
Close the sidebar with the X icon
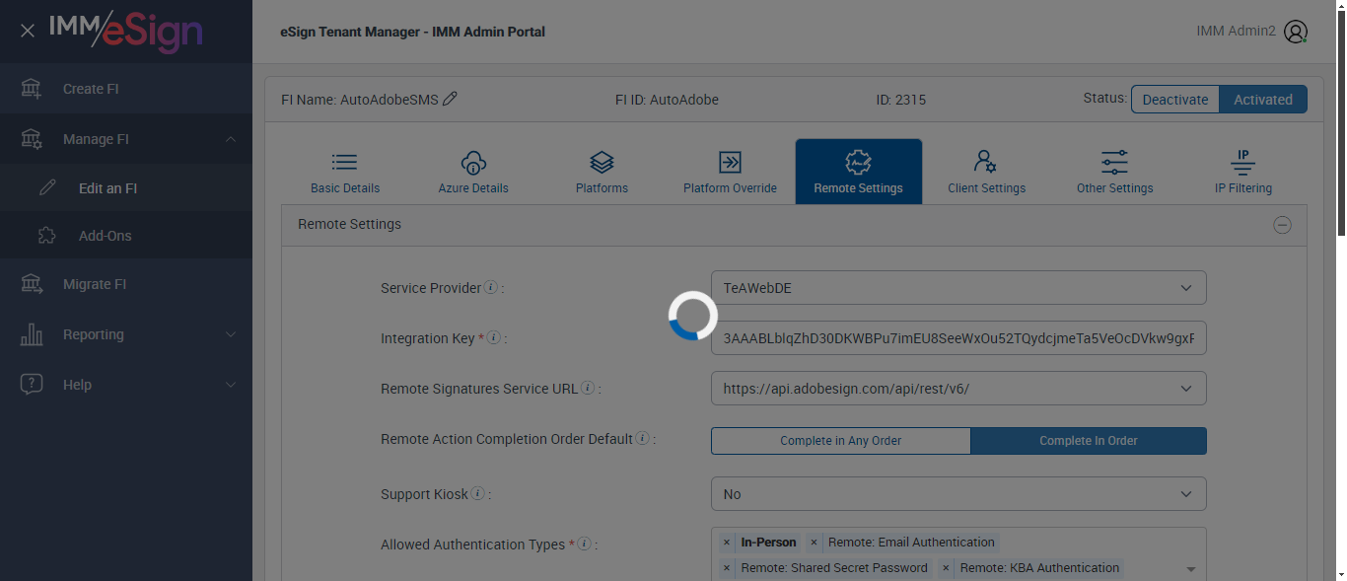point(28,31)
